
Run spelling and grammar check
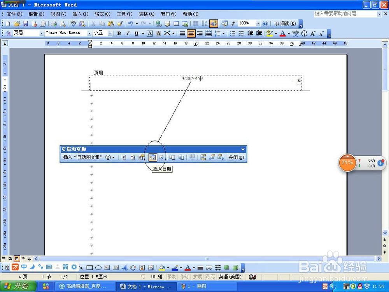point(74,24)
